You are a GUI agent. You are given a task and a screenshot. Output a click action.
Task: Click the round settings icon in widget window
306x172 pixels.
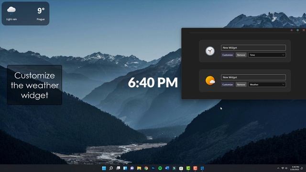(x=297, y=30)
